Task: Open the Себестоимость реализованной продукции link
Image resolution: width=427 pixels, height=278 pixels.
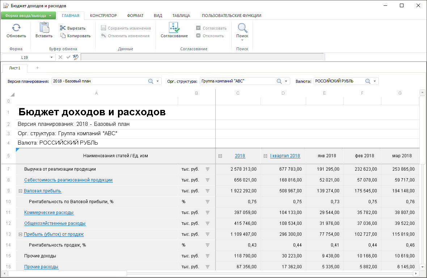Action: 68,180
